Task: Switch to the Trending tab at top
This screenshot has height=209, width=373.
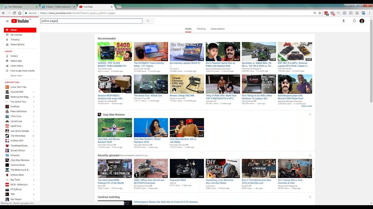Action: tap(201, 29)
